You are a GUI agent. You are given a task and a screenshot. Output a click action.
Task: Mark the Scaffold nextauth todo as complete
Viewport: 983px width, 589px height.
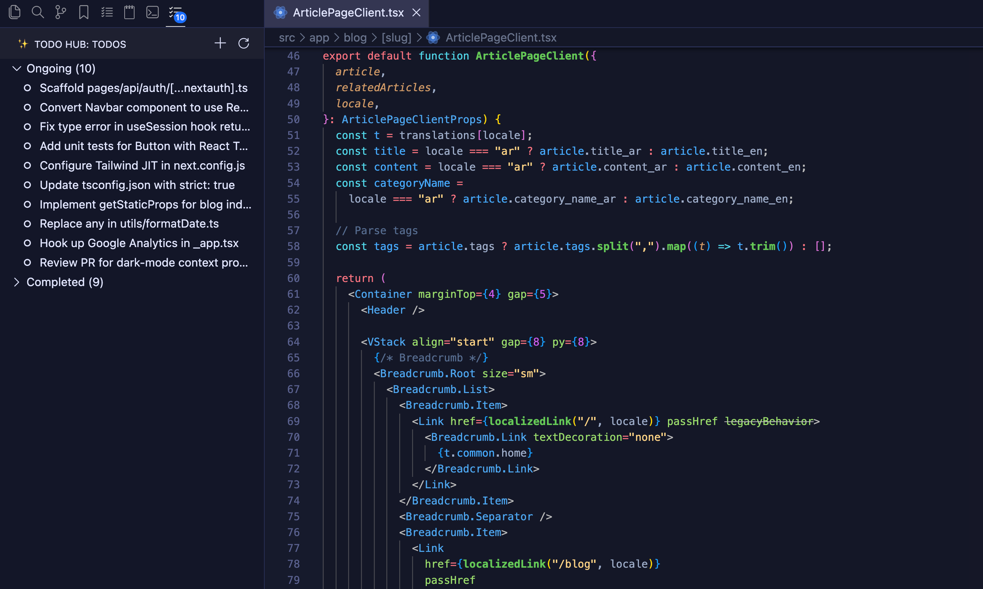27,88
